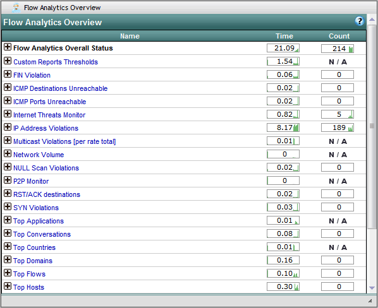Open the help question mark icon
378x308 pixels.
[360, 21]
